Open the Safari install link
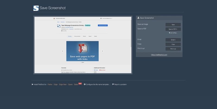 76,84
